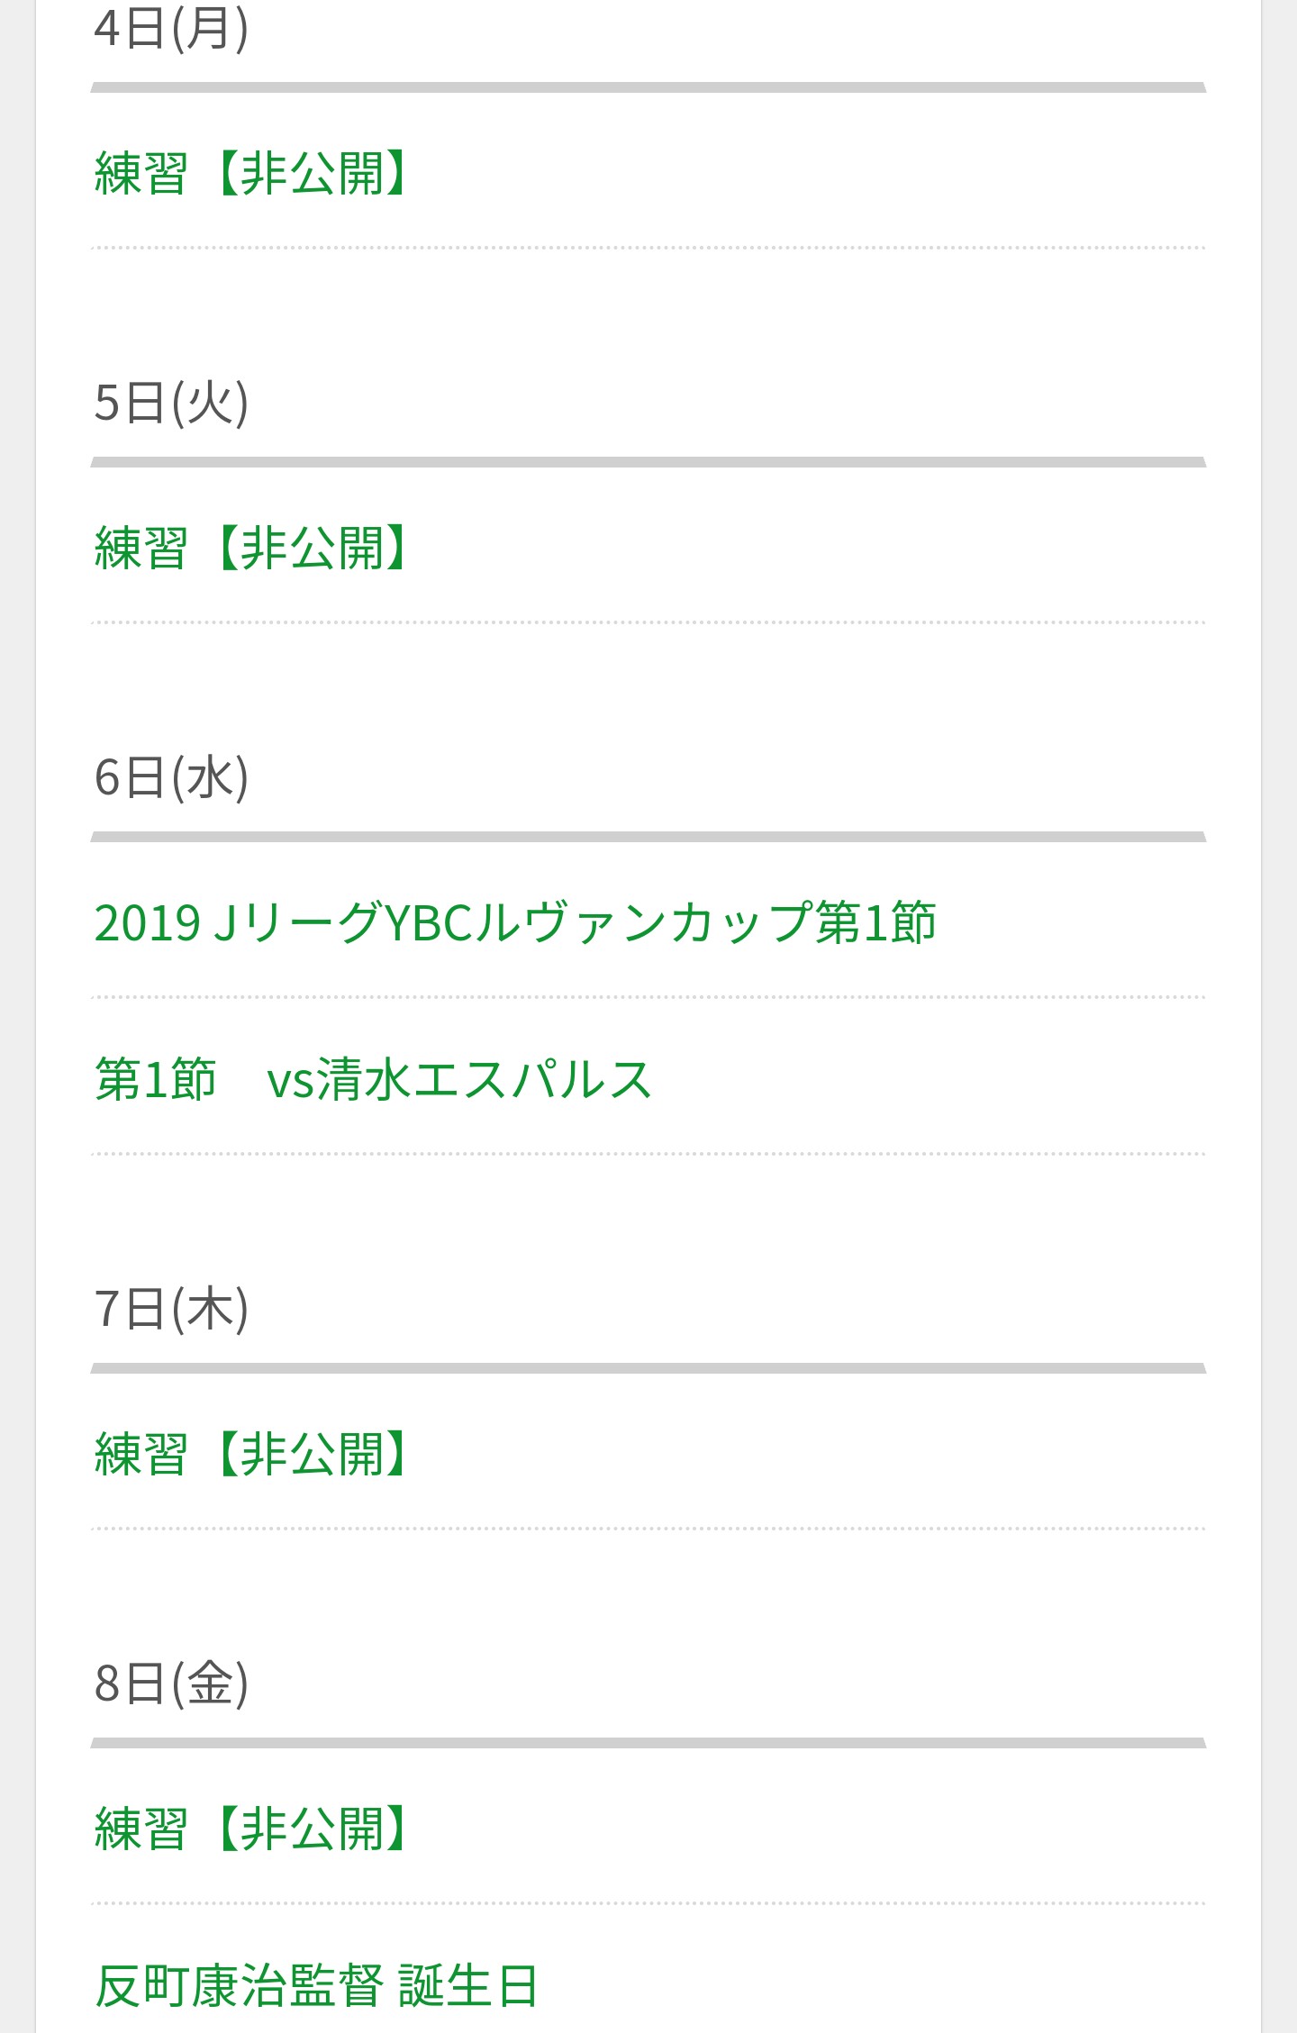This screenshot has width=1297, height=2033.
Task: Open the 練習【非公開】 entry for 5日(火)
Action: pyautogui.click(x=251, y=548)
